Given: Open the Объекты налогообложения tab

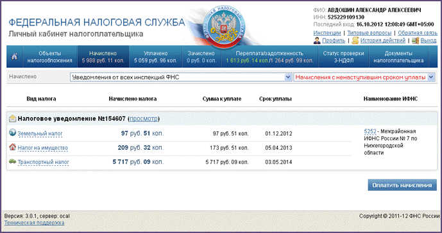Looking at the screenshot, I should click(49, 56).
